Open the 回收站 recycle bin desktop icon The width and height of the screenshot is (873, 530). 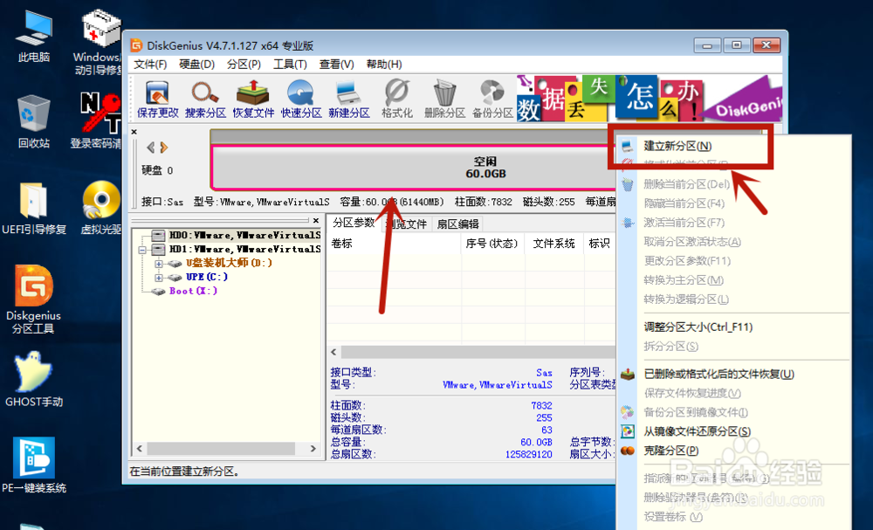[x=34, y=122]
